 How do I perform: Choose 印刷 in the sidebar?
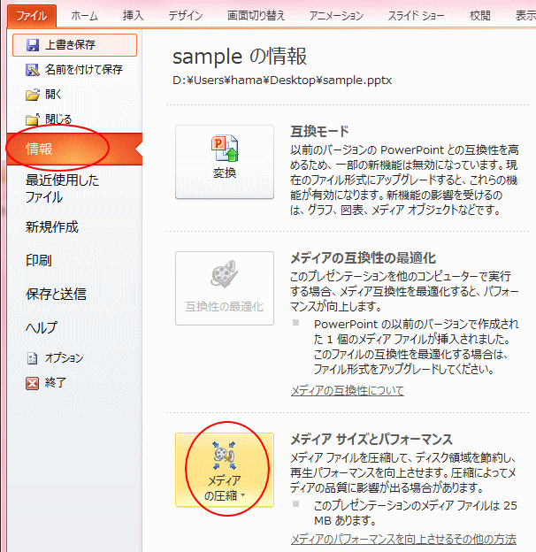pyautogui.click(x=39, y=260)
